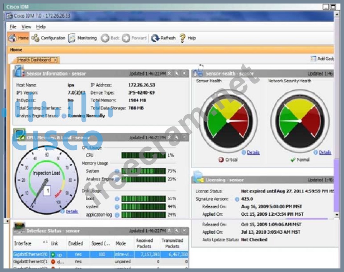Open Inspection Load Details link
The image size is (344, 272).
point(72,211)
